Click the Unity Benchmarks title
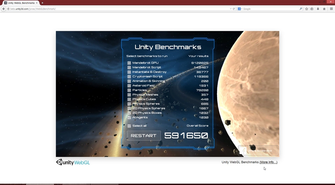This screenshot has height=185, width=335. (x=168, y=47)
